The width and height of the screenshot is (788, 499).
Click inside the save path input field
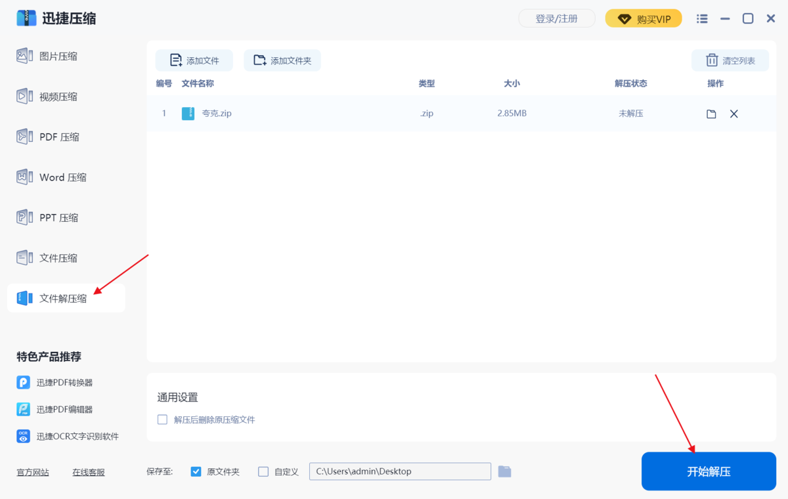click(x=399, y=471)
